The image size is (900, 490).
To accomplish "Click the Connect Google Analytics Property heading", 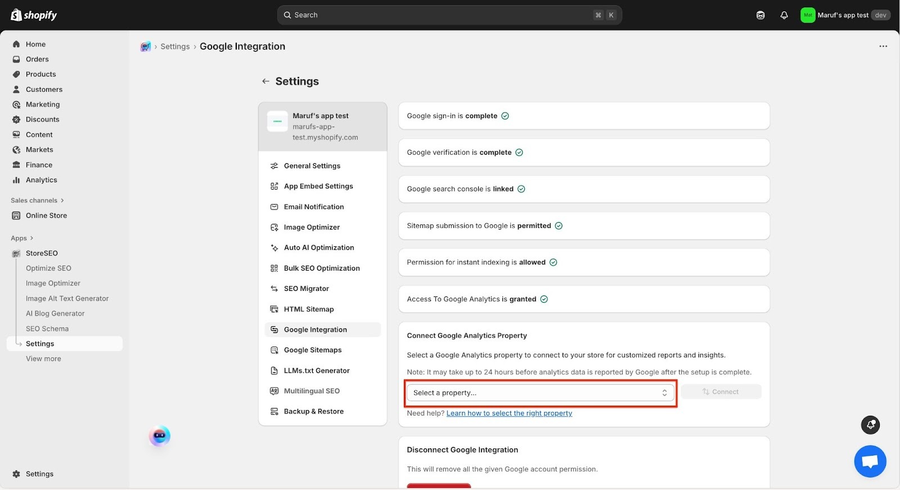I will [x=467, y=336].
